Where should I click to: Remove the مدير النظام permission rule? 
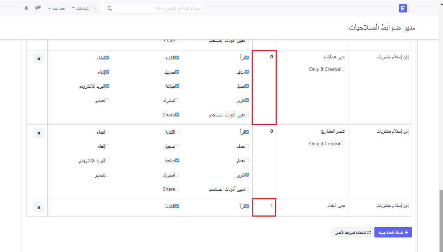39,207
